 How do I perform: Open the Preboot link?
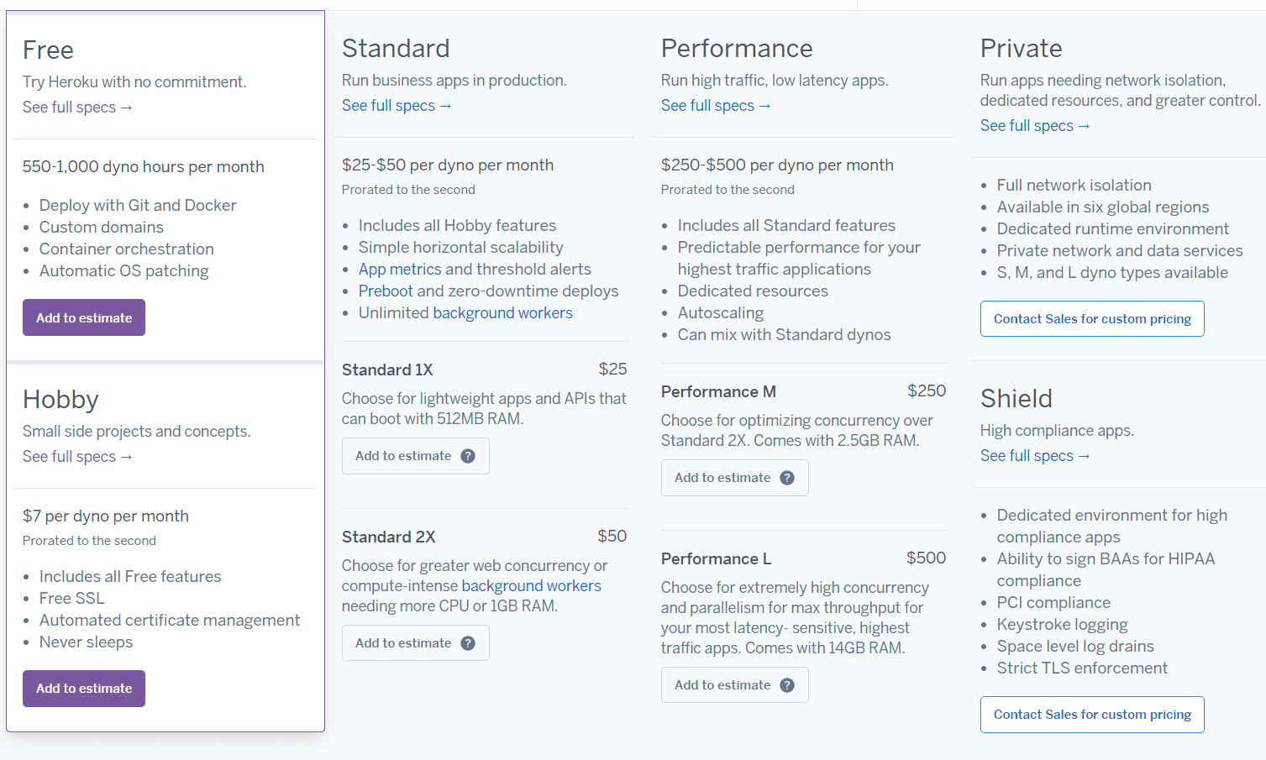[x=386, y=291]
